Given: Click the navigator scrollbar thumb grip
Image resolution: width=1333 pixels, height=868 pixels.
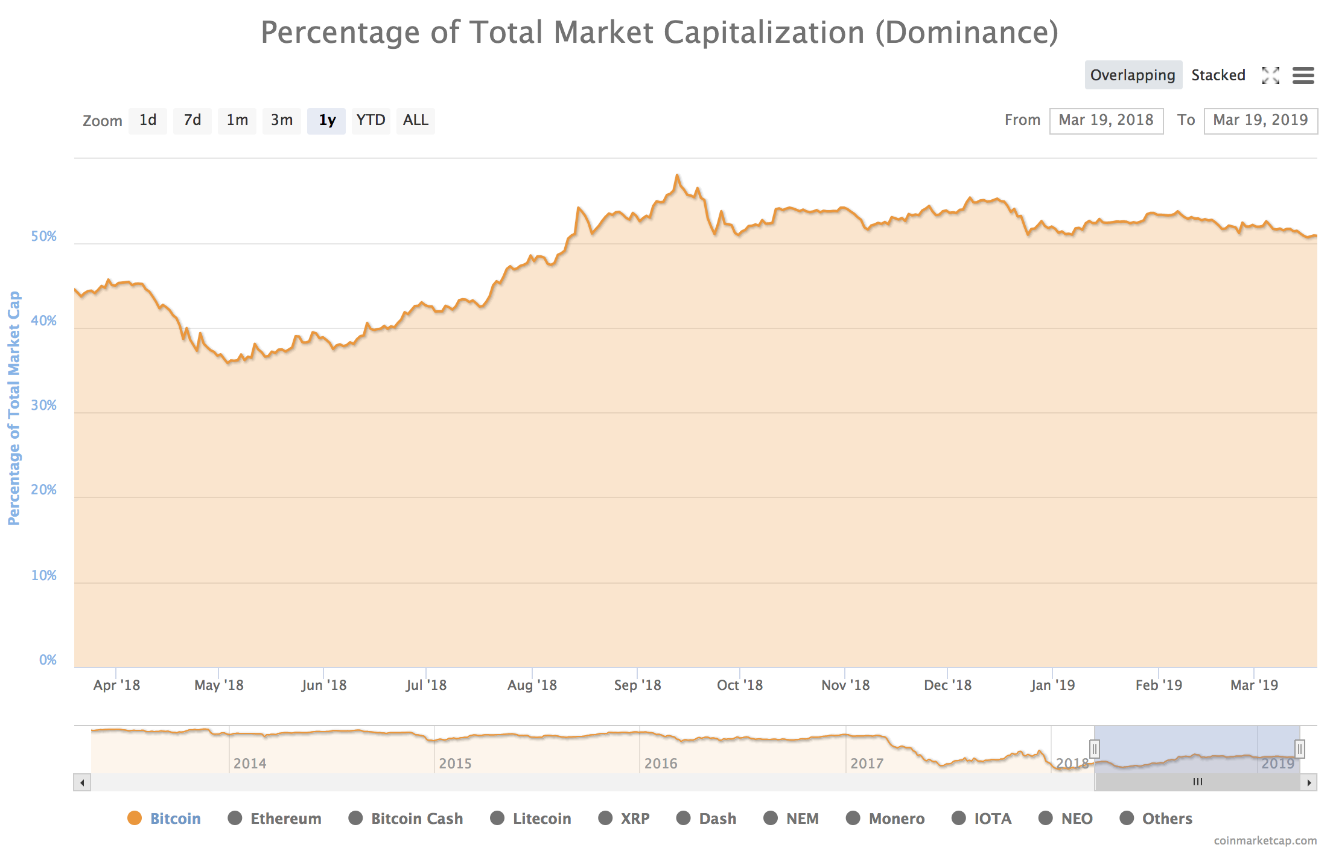Looking at the screenshot, I should click(x=1198, y=782).
